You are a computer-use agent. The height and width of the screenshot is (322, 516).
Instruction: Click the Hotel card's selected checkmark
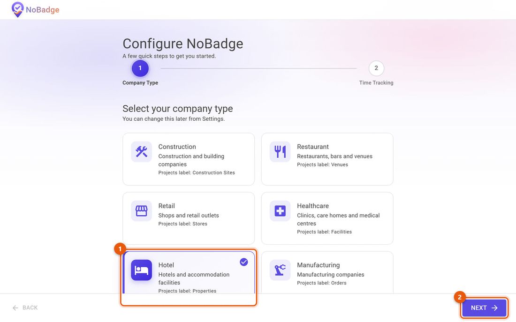click(x=244, y=262)
